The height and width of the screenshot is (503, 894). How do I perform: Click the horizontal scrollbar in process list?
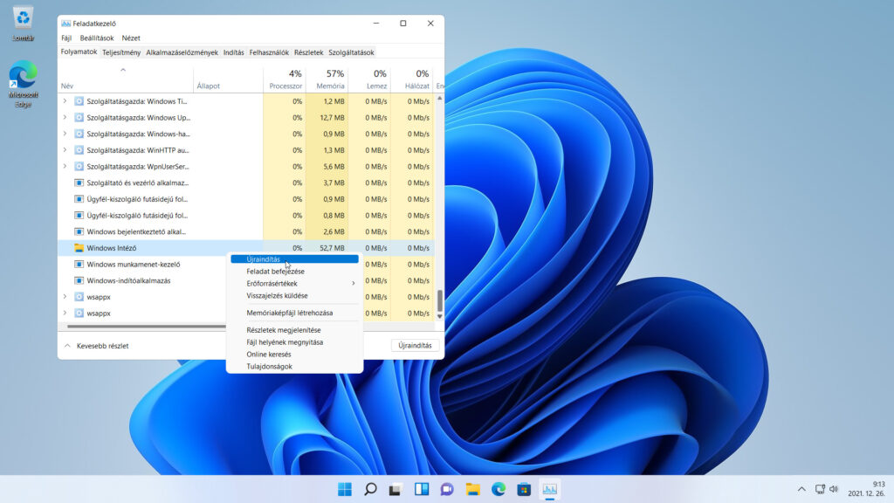coord(147,327)
